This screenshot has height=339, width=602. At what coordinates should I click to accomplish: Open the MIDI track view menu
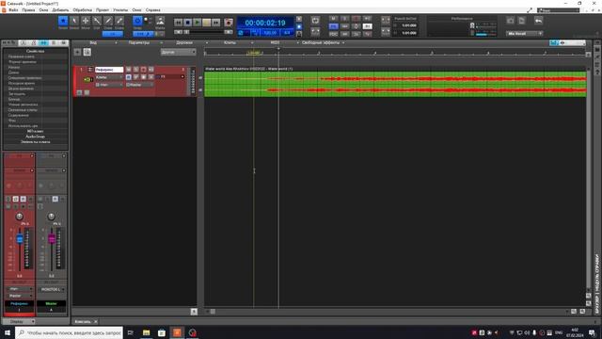coord(275,42)
